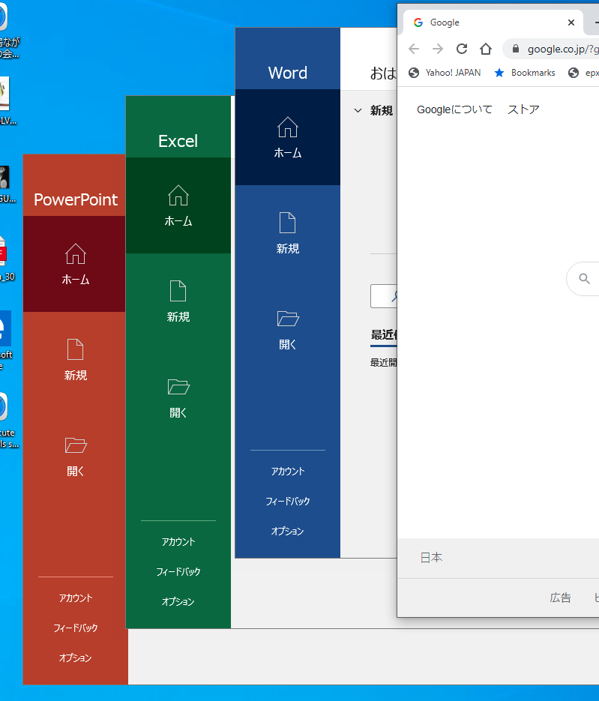
Task: Click ストア link on Google page
Action: click(x=523, y=109)
